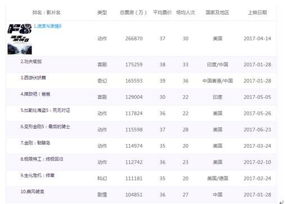Image resolution: width=285 pixels, height=204 pixels.
Task: Click movie title 7.金刚:骷髅岛
Action: [x=35, y=143]
